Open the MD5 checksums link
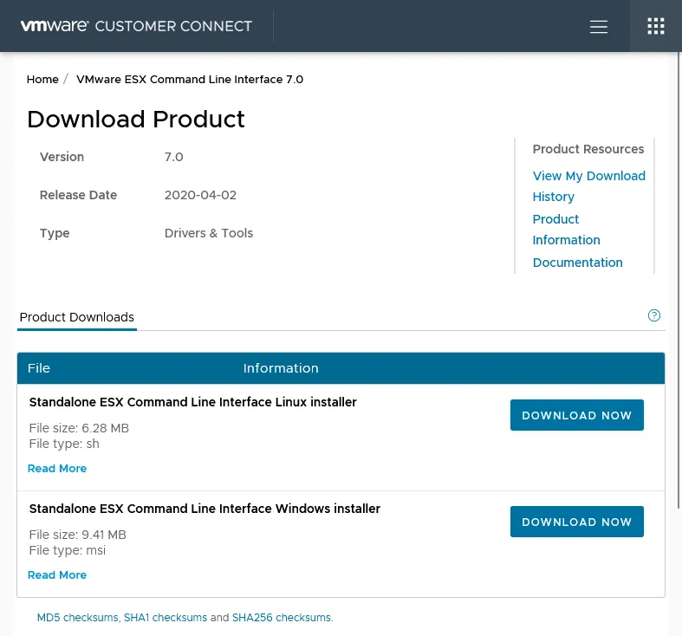 77,618
